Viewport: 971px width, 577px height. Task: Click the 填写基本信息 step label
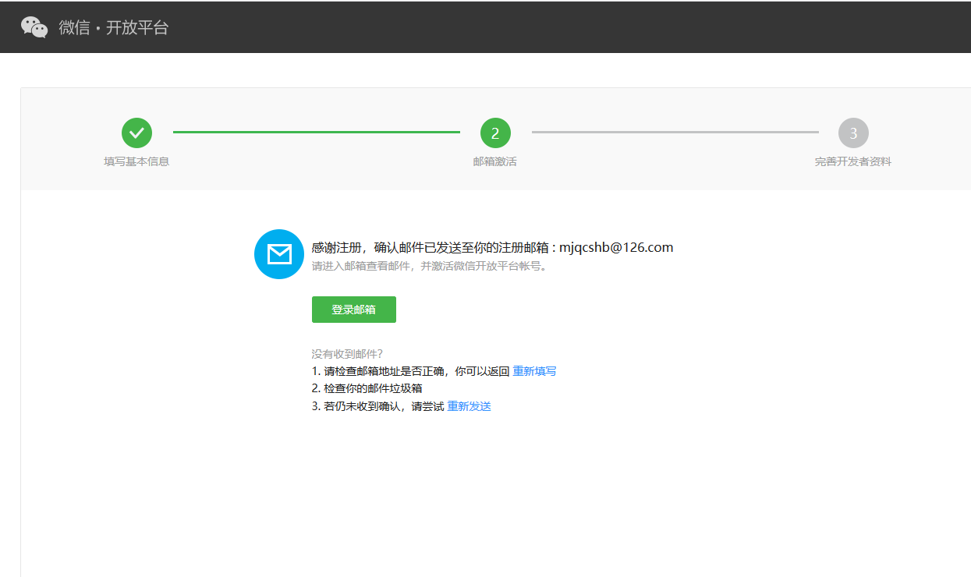point(136,161)
